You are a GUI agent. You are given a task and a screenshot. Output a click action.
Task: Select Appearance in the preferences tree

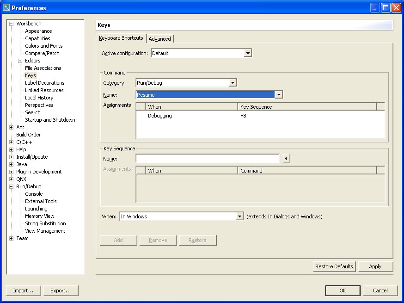point(38,31)
